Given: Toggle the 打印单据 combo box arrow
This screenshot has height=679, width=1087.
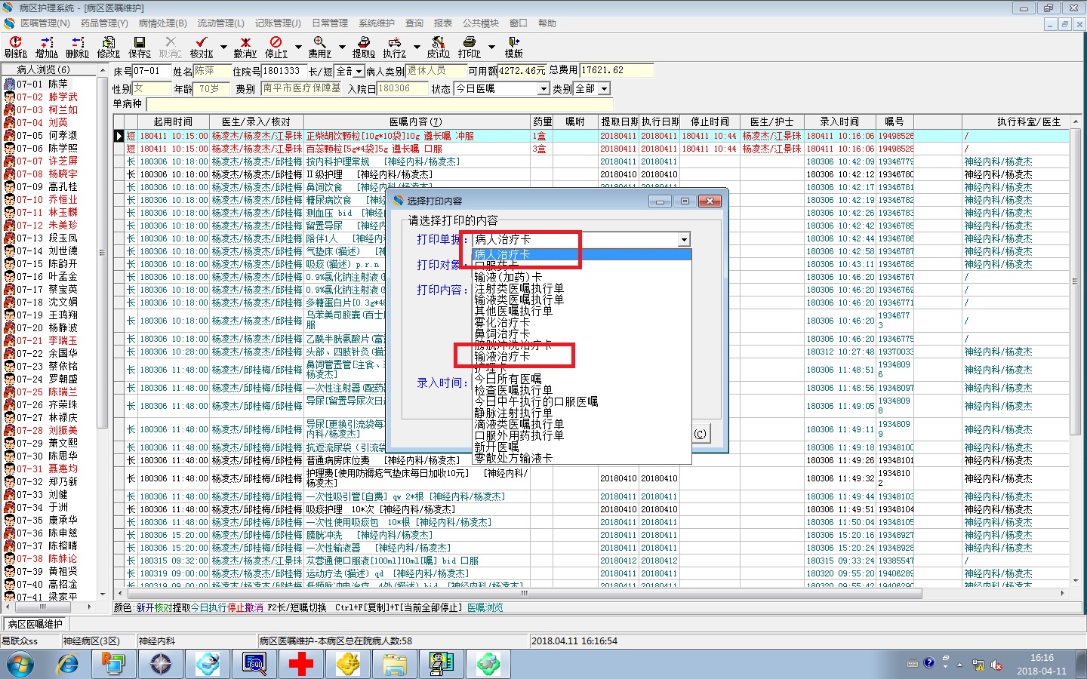Looking at the screenshot, I should 684,240.
